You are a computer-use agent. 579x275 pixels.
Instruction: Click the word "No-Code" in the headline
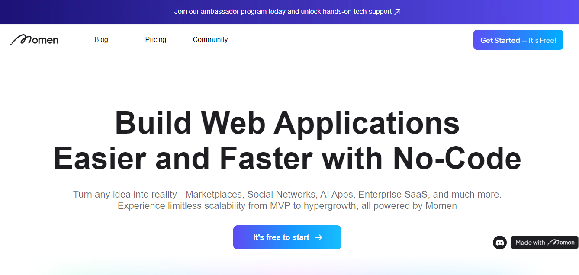pyautogui.click(x=457, y=158)
